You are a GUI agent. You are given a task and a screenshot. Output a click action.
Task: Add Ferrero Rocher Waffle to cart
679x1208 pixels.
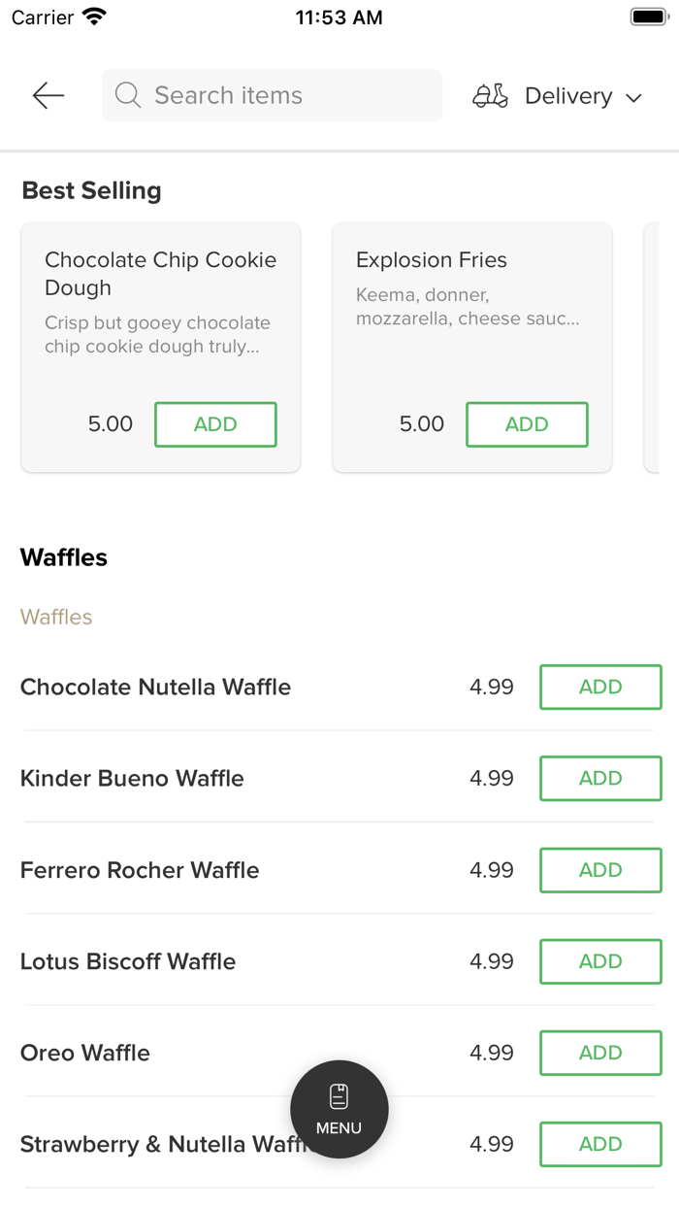pos(600,870)
